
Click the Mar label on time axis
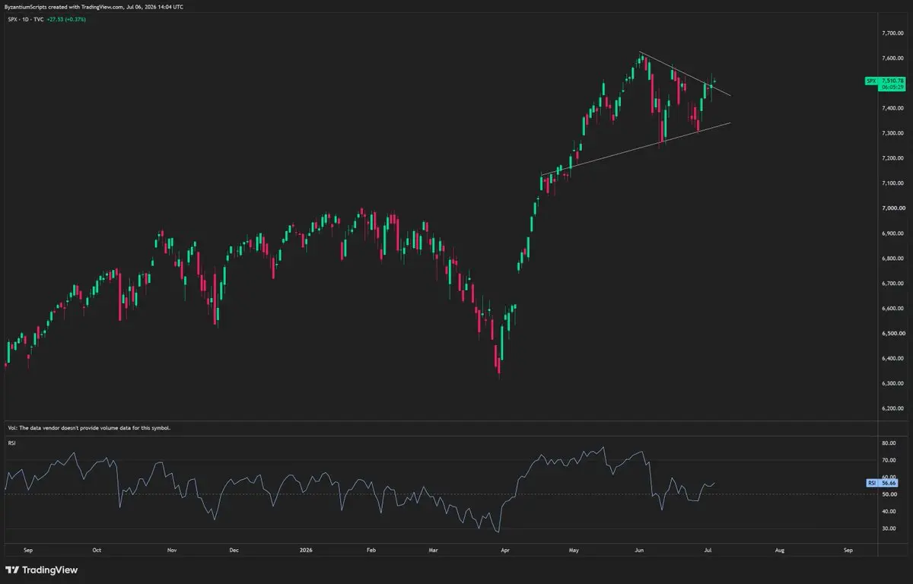[433, 549]
